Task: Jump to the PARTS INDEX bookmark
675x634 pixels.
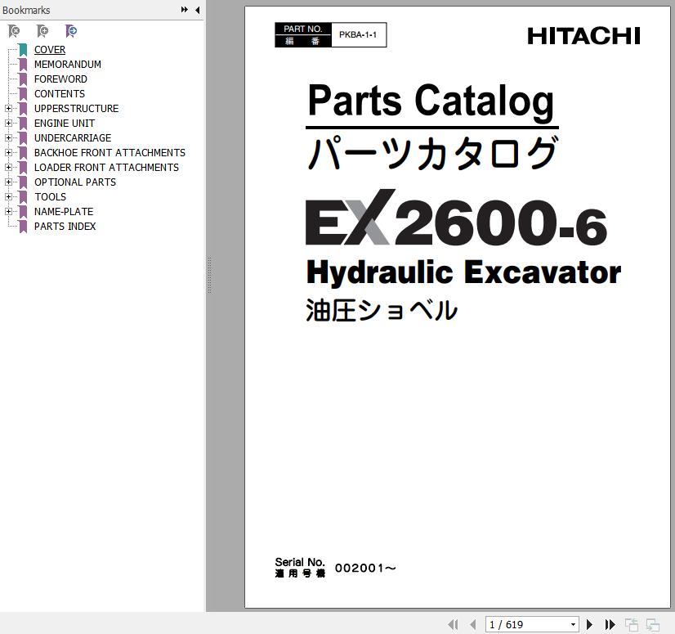Action: 65,227
